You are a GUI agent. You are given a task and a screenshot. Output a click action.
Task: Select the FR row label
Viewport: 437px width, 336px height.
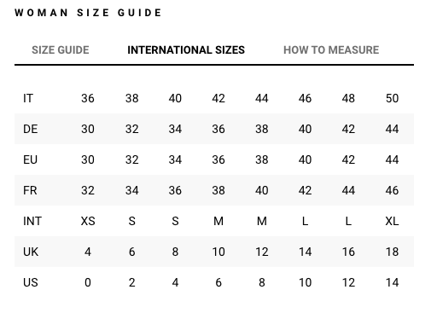[x=30, y=190]
